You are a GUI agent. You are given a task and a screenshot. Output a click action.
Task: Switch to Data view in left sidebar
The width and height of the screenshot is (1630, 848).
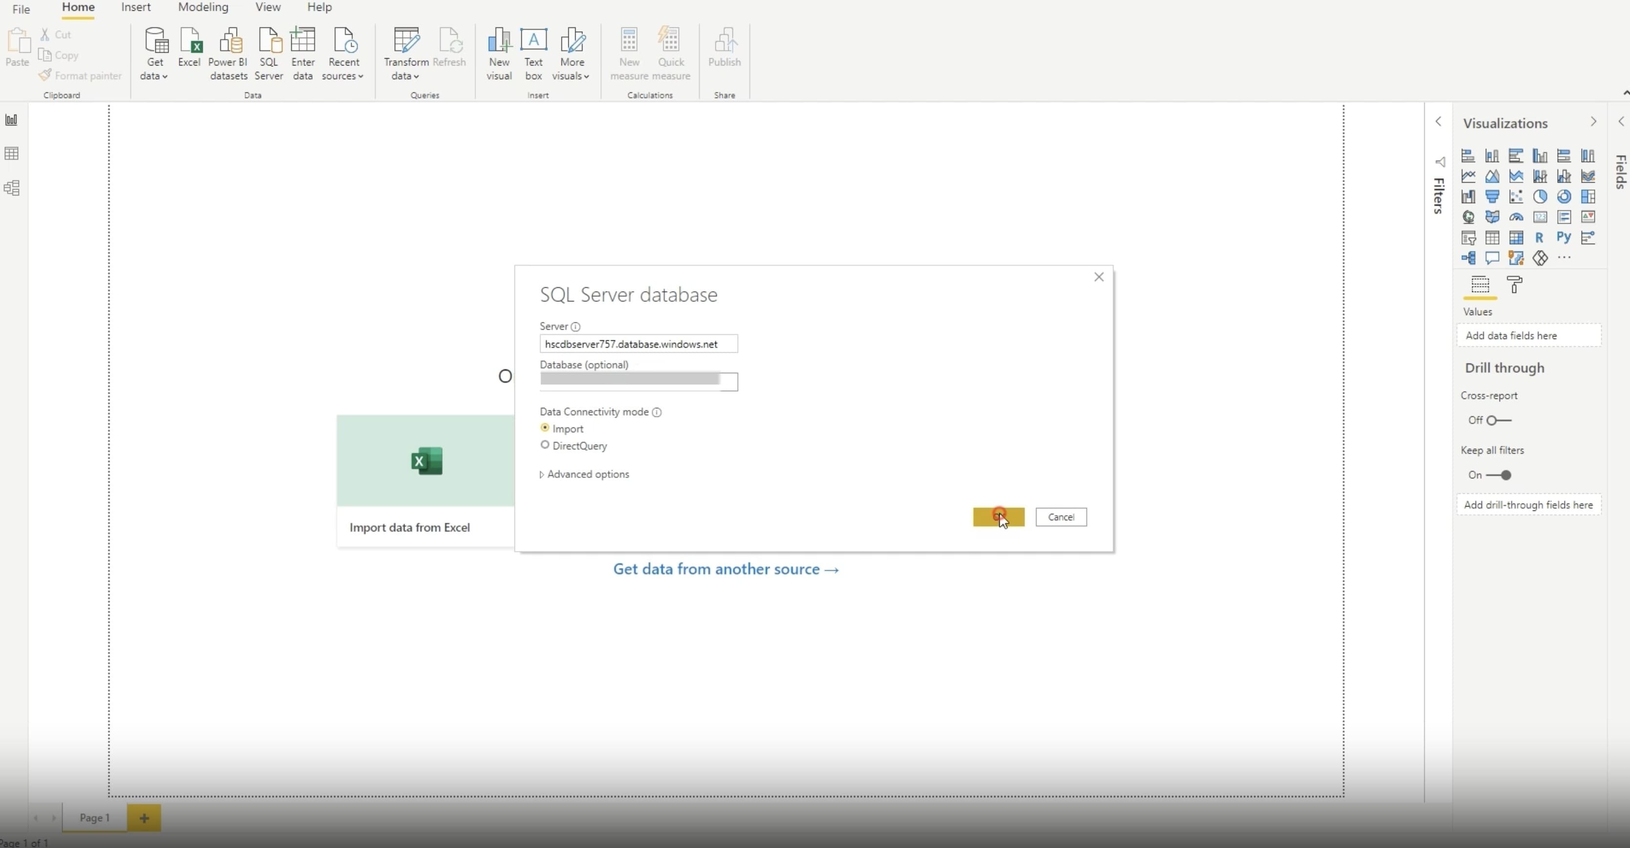click(x=11, y=154)
